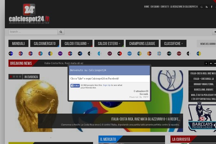Open the FIO purple team badge
216x144 pixels.
tap(60, 54)
